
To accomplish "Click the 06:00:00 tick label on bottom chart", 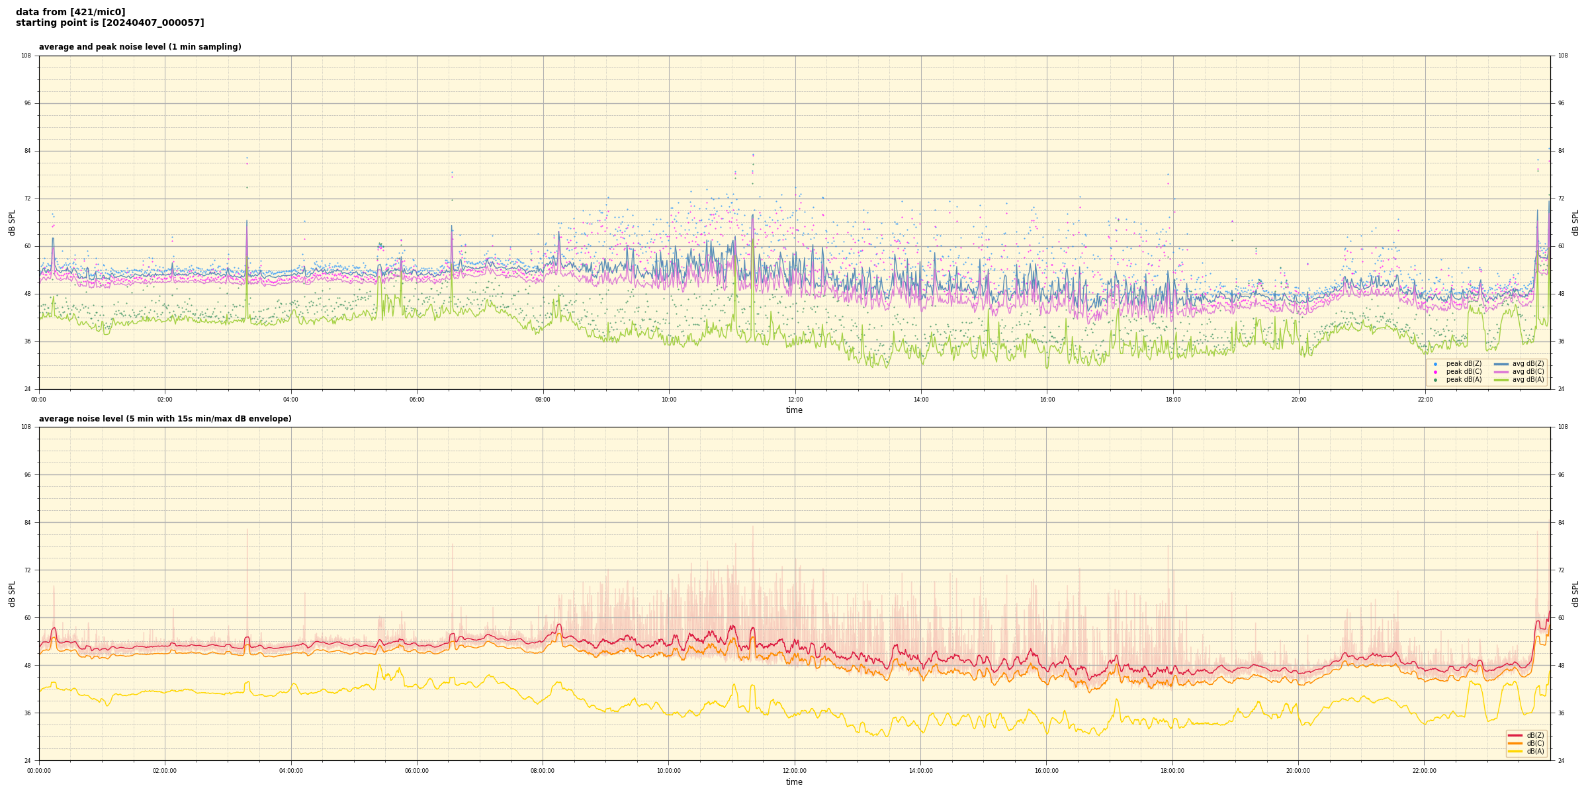I will [417, 771].
